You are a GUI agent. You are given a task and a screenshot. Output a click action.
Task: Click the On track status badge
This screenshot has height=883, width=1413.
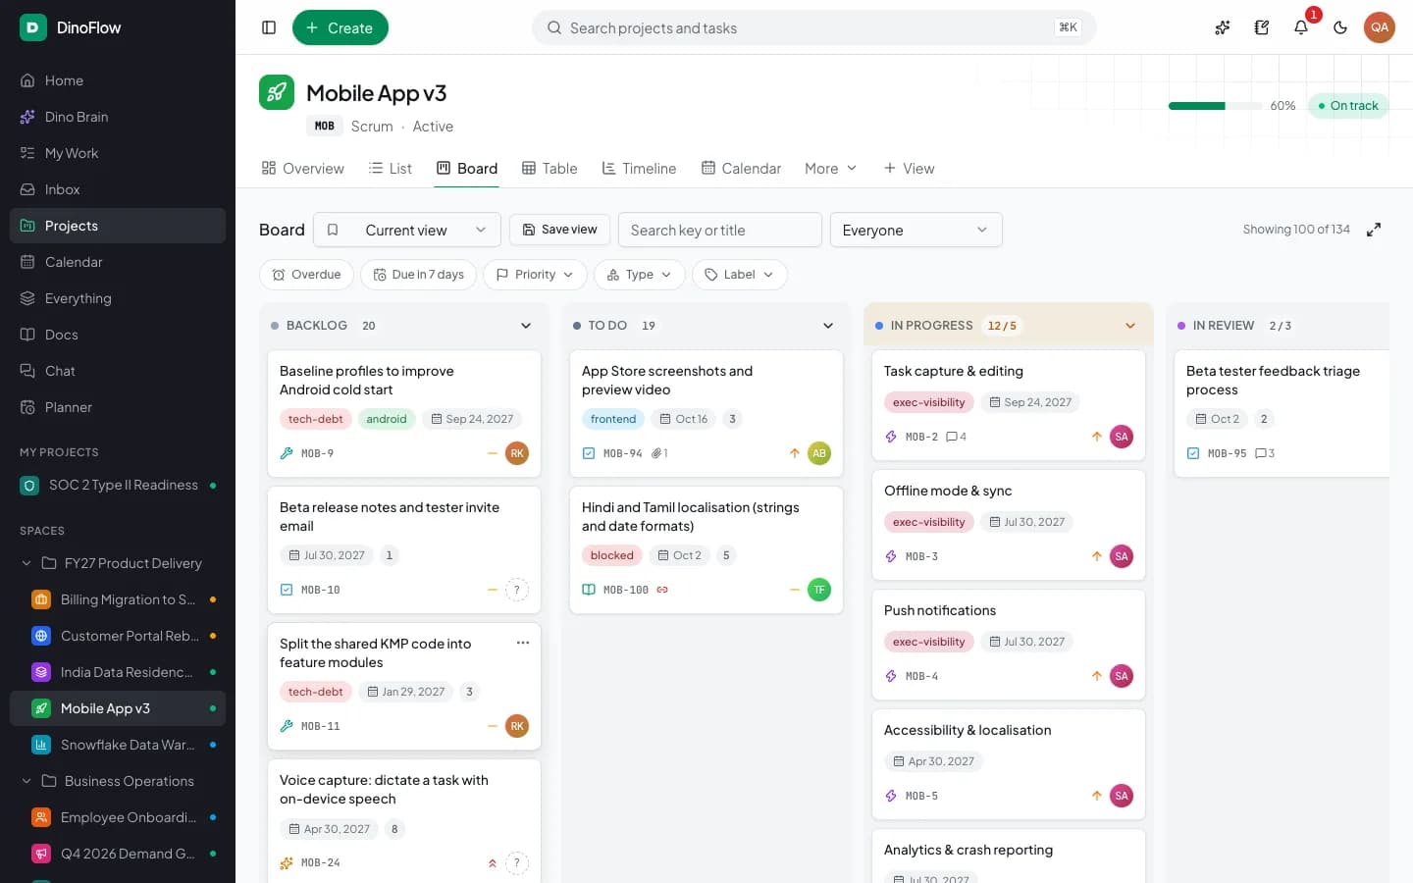coord(1348,106)
